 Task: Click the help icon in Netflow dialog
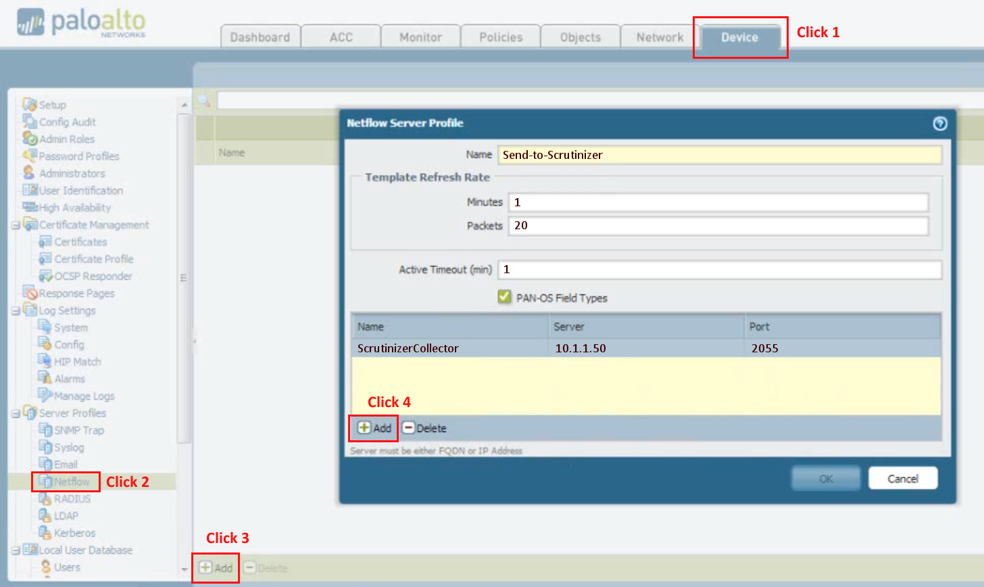pyautogui.click(x=939, y=123)
